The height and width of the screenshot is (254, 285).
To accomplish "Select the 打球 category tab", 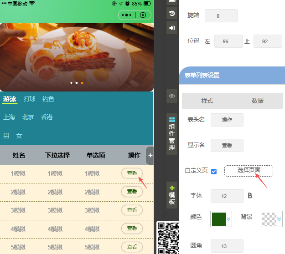I will pos(30,99).
